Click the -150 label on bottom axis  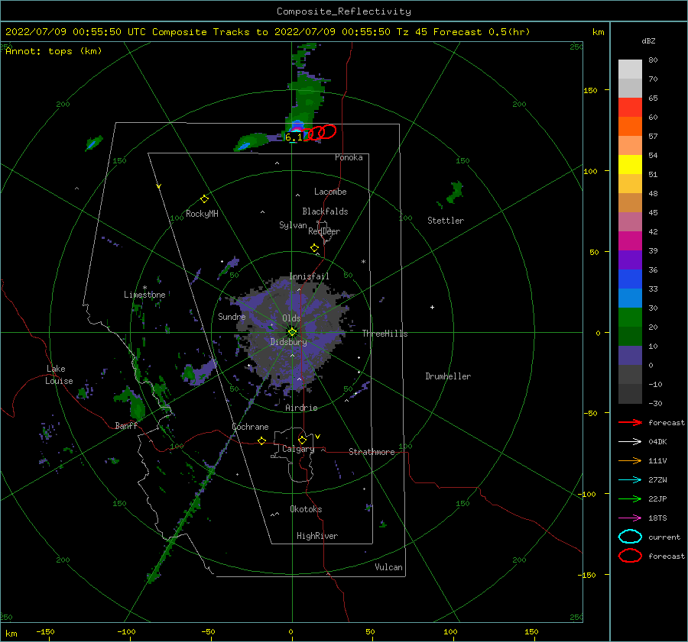[45, 631]
